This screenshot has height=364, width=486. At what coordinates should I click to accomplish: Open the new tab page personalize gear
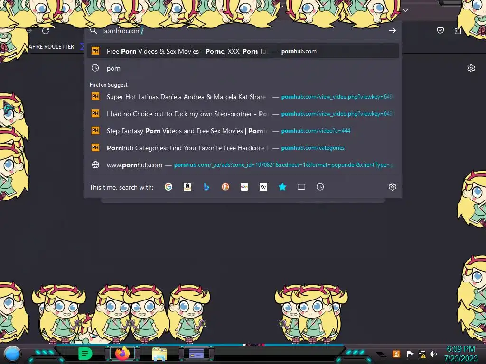click(471, 68)
